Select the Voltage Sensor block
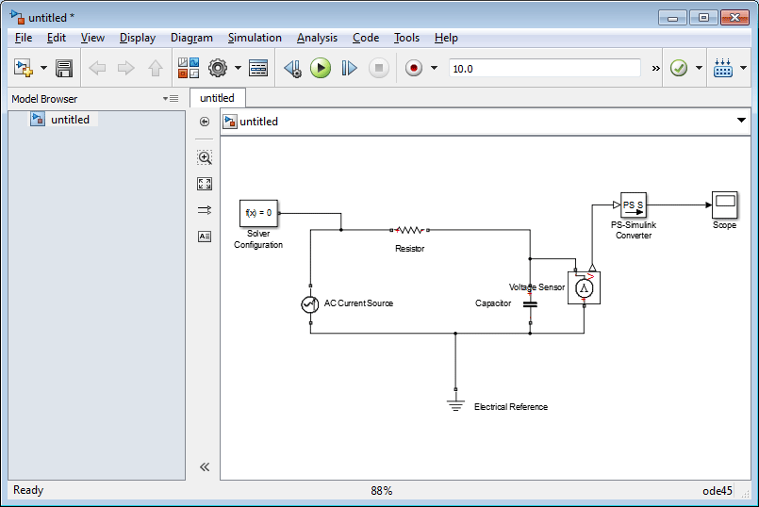Viewport: 759px width, 507px height. click(x=585, y=288)
